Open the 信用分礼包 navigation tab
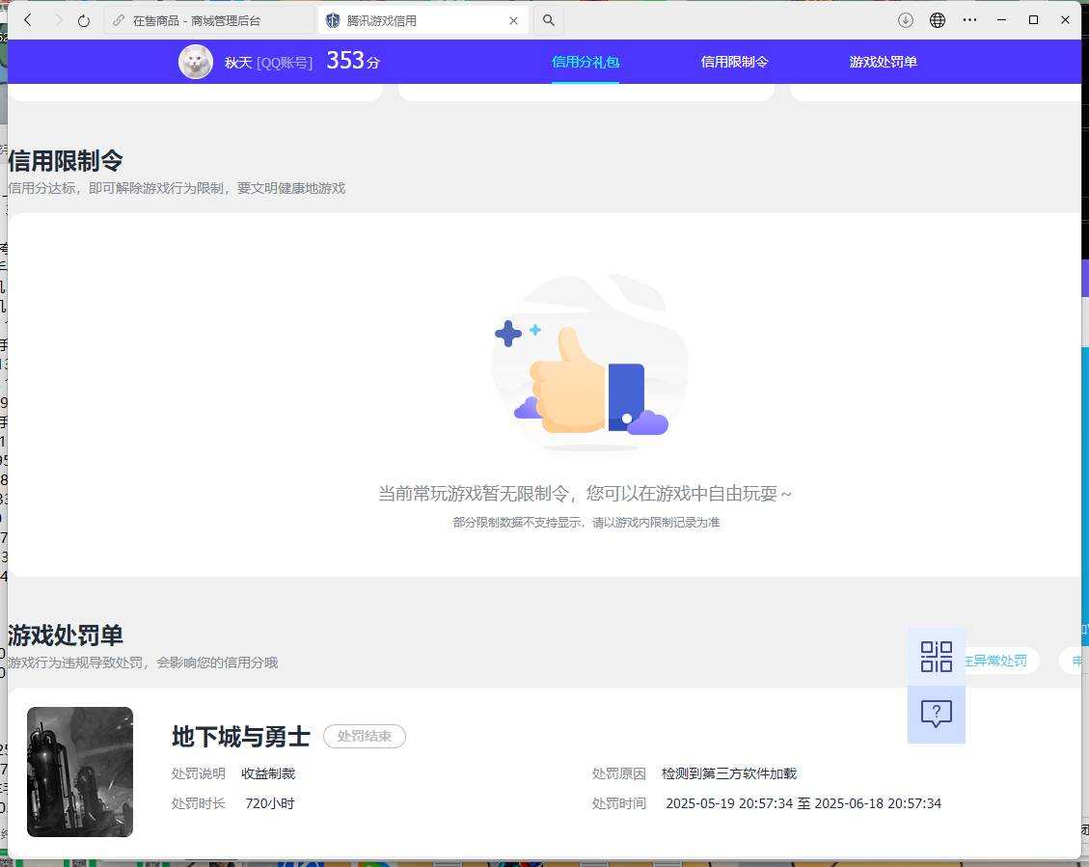The width and height of the screenshot is (1089, 867). [585, 62]
